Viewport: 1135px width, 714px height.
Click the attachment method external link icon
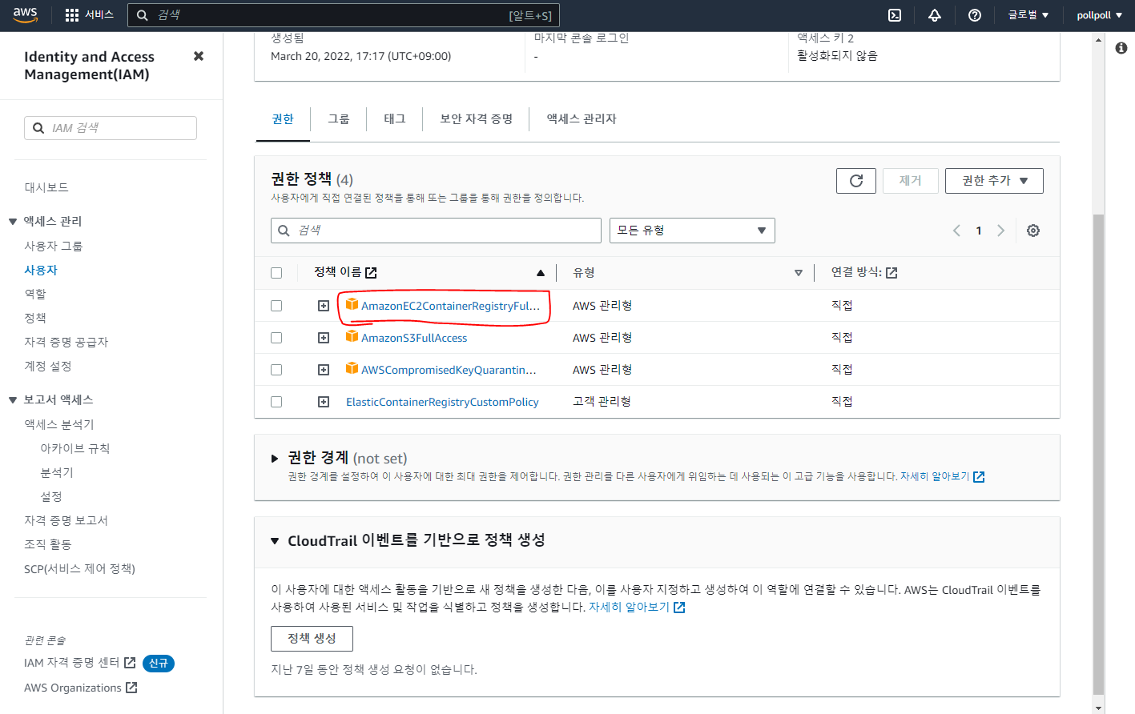891,273
